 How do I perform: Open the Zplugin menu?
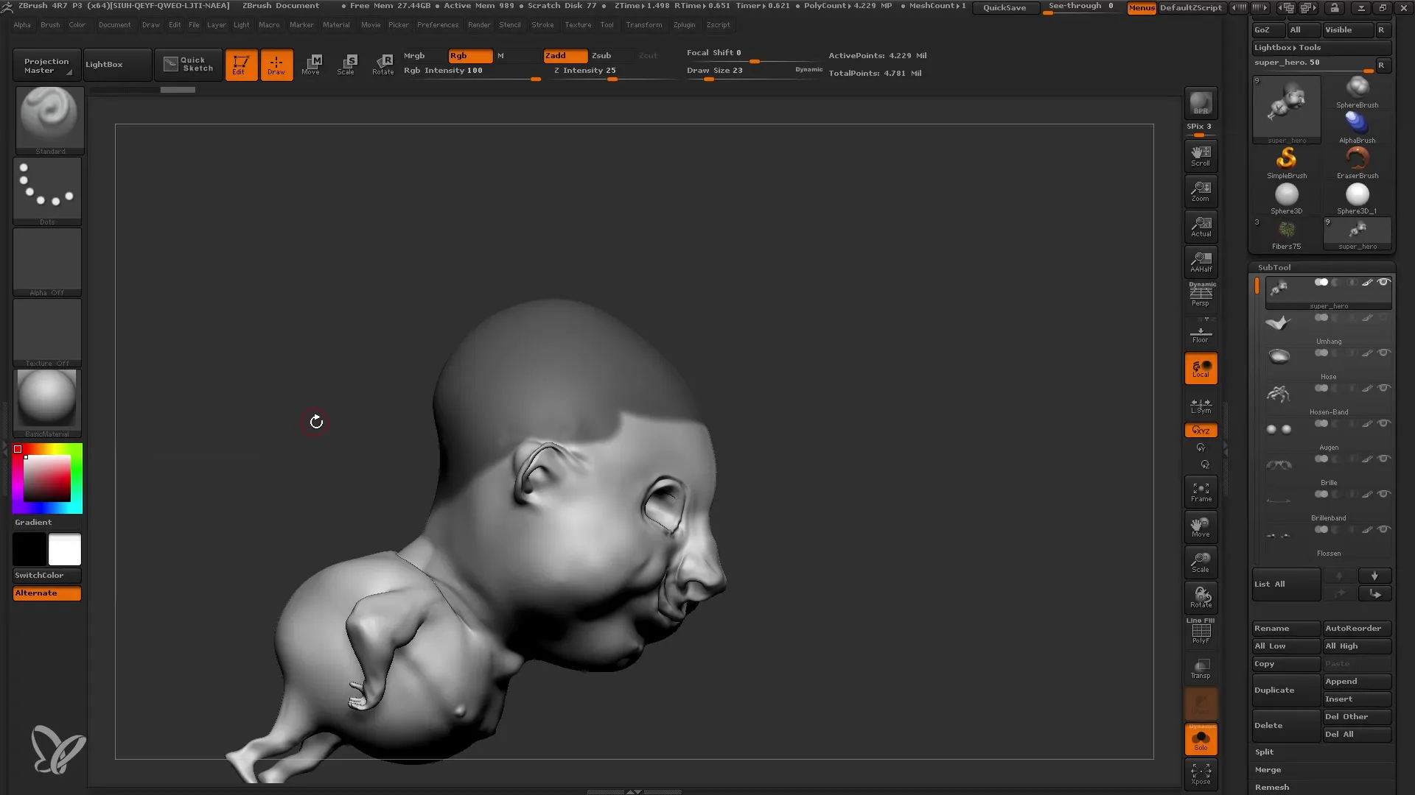pos(684,25)
